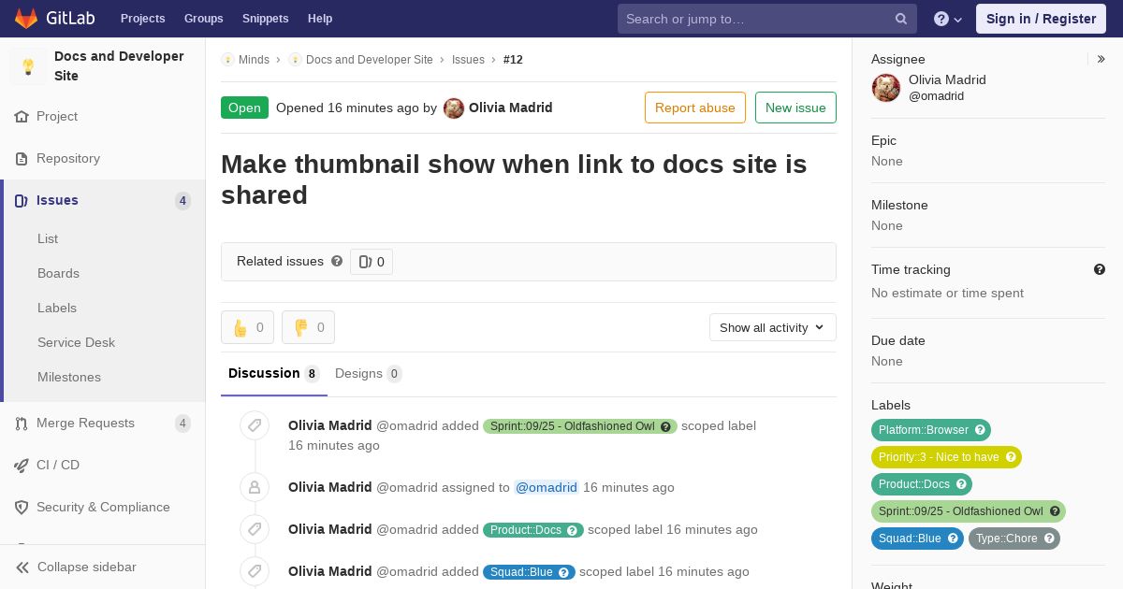Click Issues breadcrumb link
The image size is (1123, 589).
tap(468, 59)
